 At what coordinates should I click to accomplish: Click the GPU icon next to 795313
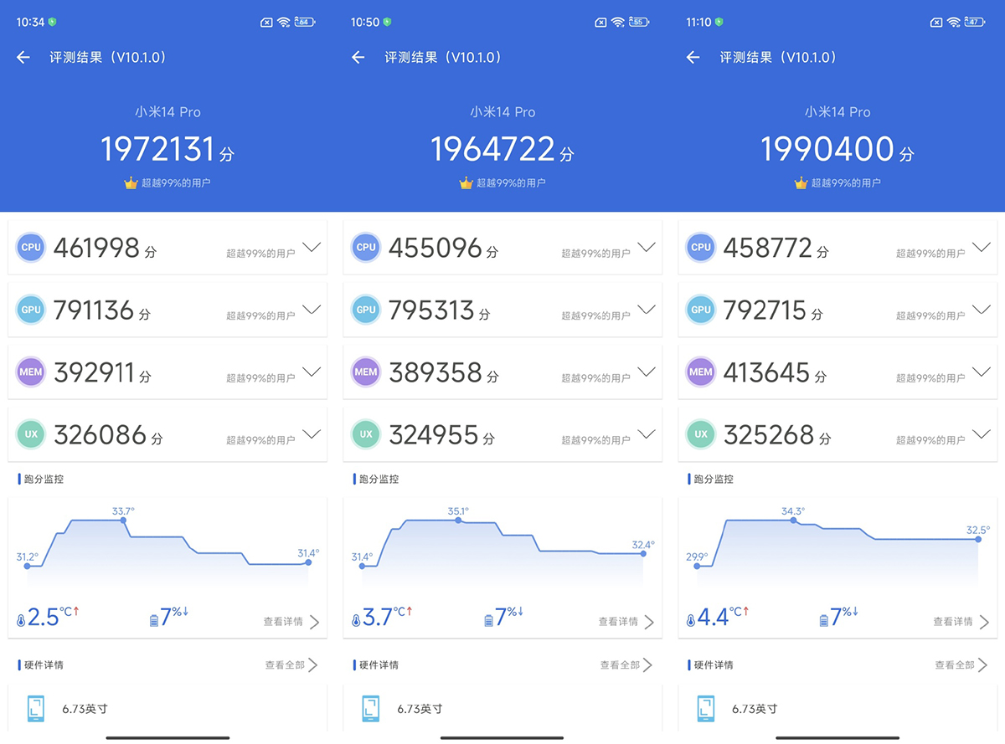coord(366,310)
